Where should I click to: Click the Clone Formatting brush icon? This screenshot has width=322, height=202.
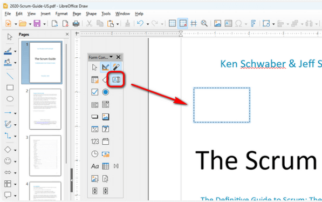pos(127,23)
